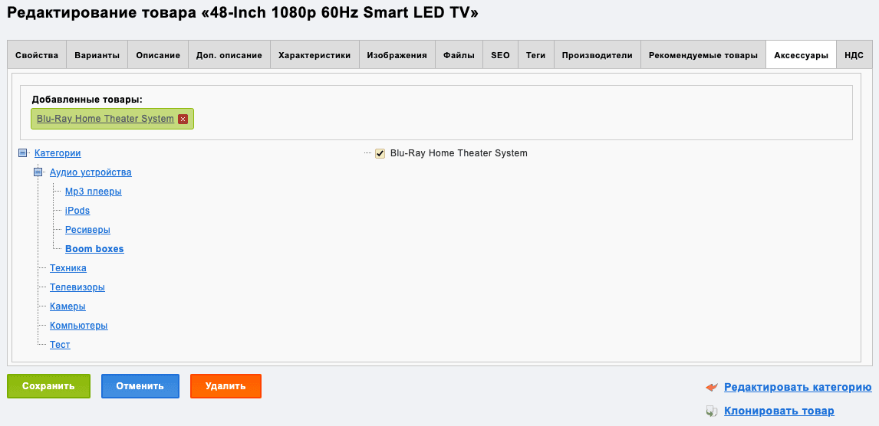Collapse the Категории tree node

click(x=23, y=152)
